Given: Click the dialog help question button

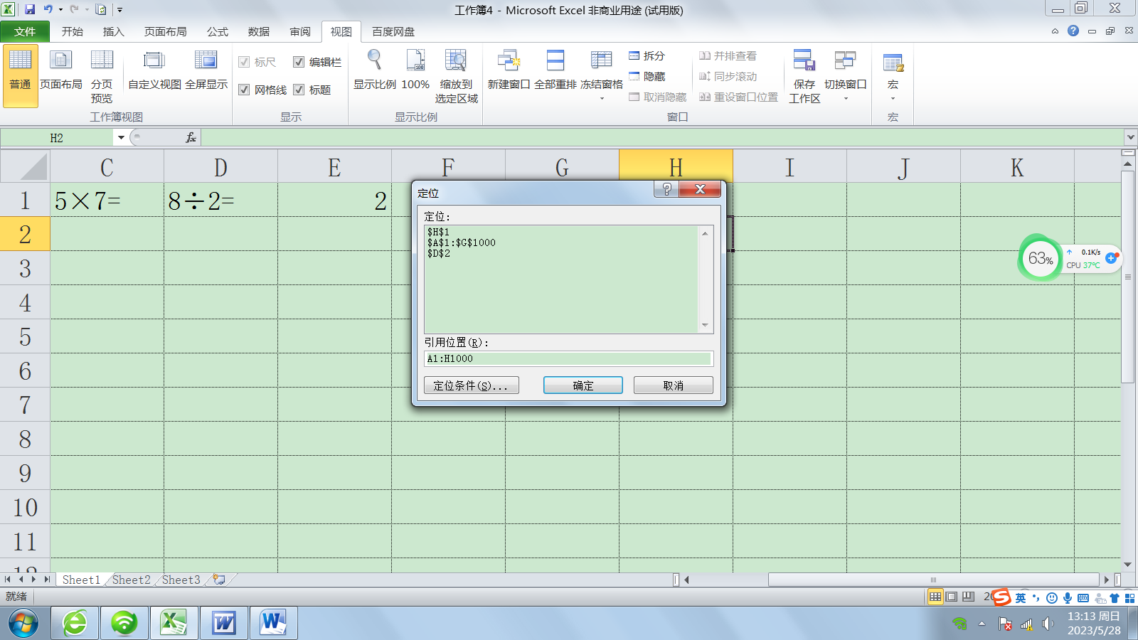Looking at the screenshot, I should (666, 188).
